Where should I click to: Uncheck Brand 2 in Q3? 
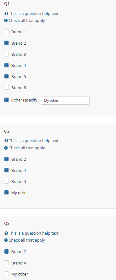[6, 251]
